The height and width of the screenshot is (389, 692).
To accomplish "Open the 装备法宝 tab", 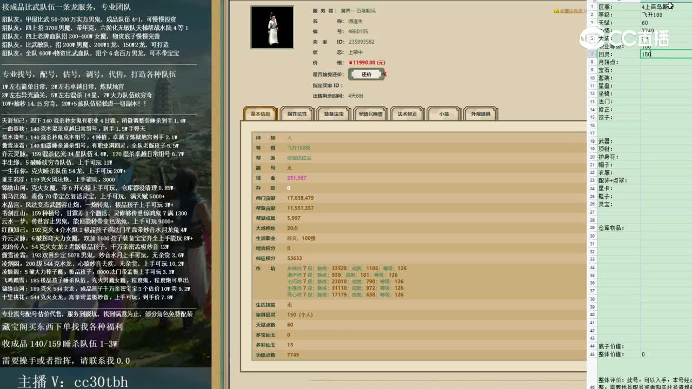I will click(332, 114).
